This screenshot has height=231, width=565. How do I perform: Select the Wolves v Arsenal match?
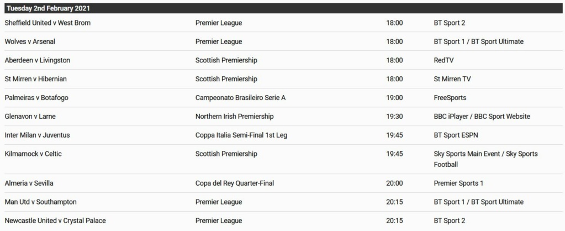point(30,41)
